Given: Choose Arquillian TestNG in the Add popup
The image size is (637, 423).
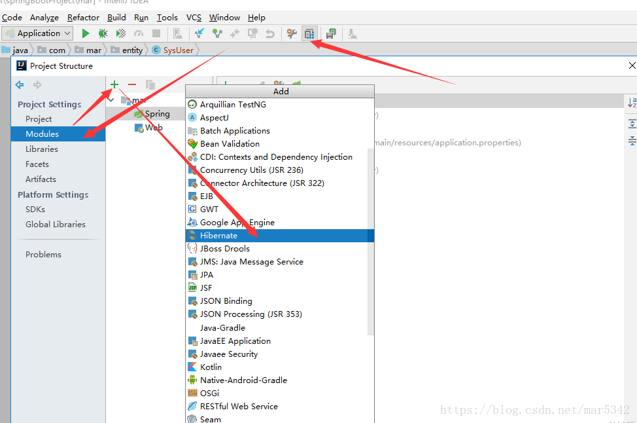Looking at the screenshot, I should [x=279, y=105].
